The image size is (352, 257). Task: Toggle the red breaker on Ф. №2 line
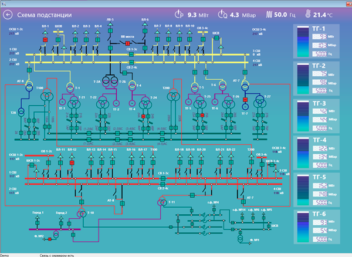click(50, 239)
